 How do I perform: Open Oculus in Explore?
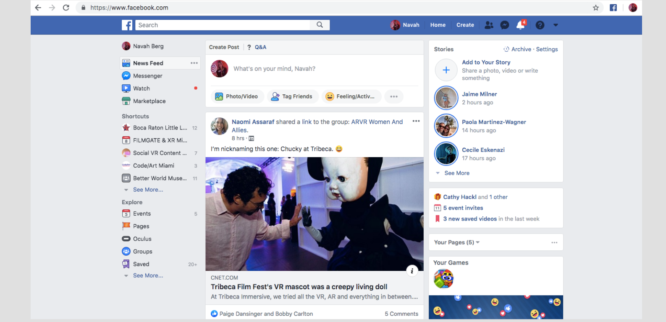pyautogui.click(x=136, y=239)
